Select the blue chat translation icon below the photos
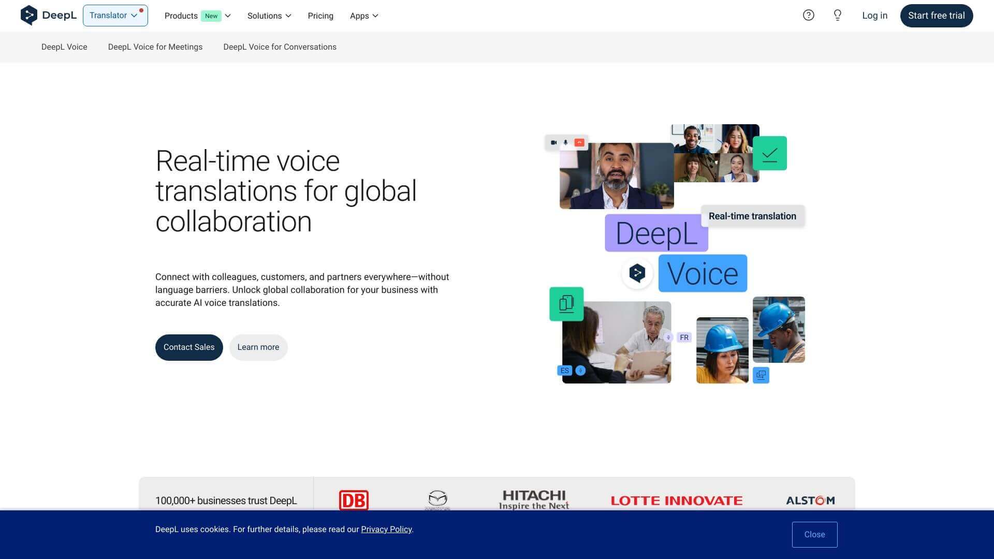Screen dimensions: 994x559 point(761,375)
